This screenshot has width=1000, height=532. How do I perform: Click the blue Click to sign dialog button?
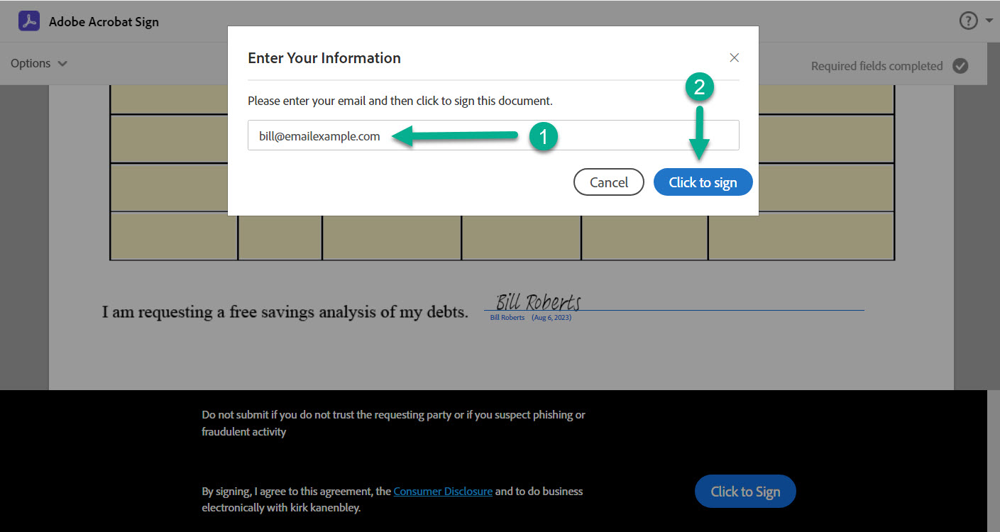[703, 182]
